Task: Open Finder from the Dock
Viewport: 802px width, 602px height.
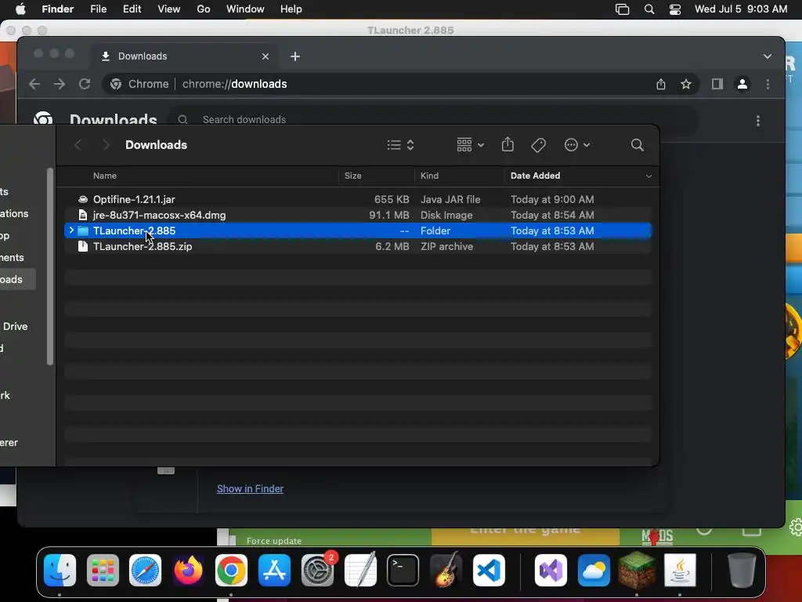Action: [x=60, y=570]
